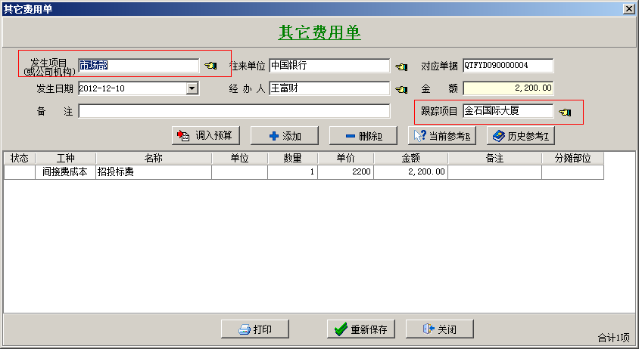Click the 金额 field showing 2,200.00
Viewport: 639px width, 349px height.
tap(508, 88)
